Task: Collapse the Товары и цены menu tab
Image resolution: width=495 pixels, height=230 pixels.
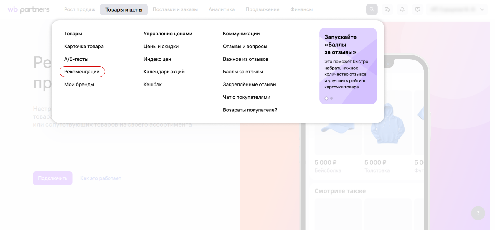Action: click(x=124, y=9)
